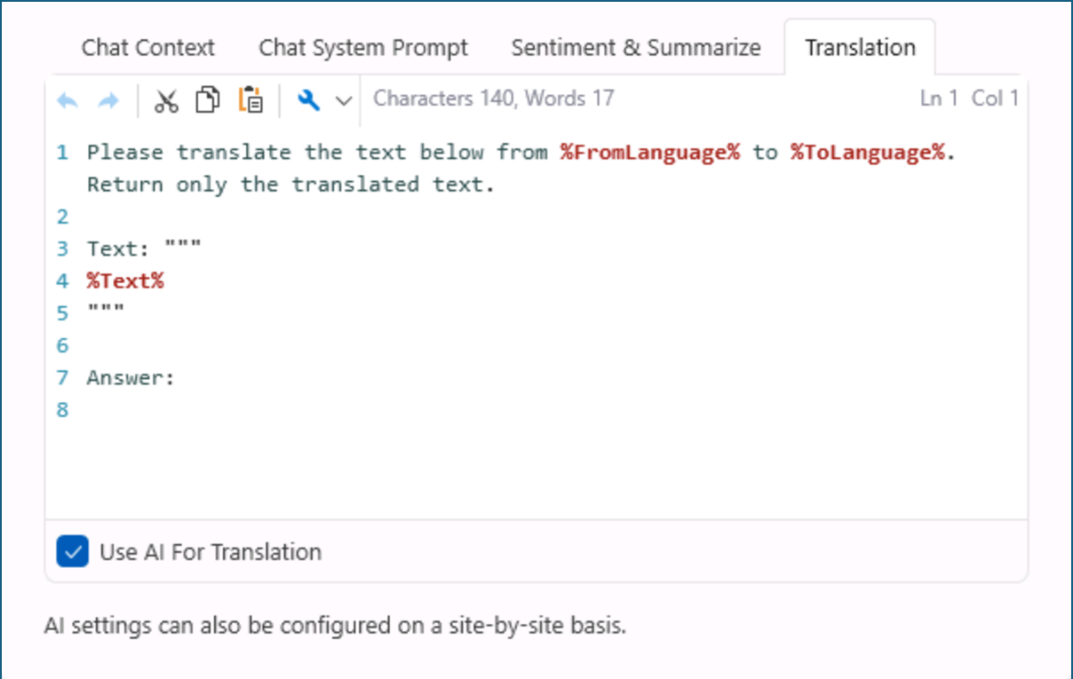1073x679 pixels.
Task: Cut text using the scissors icon
Action: coord(165,99)
